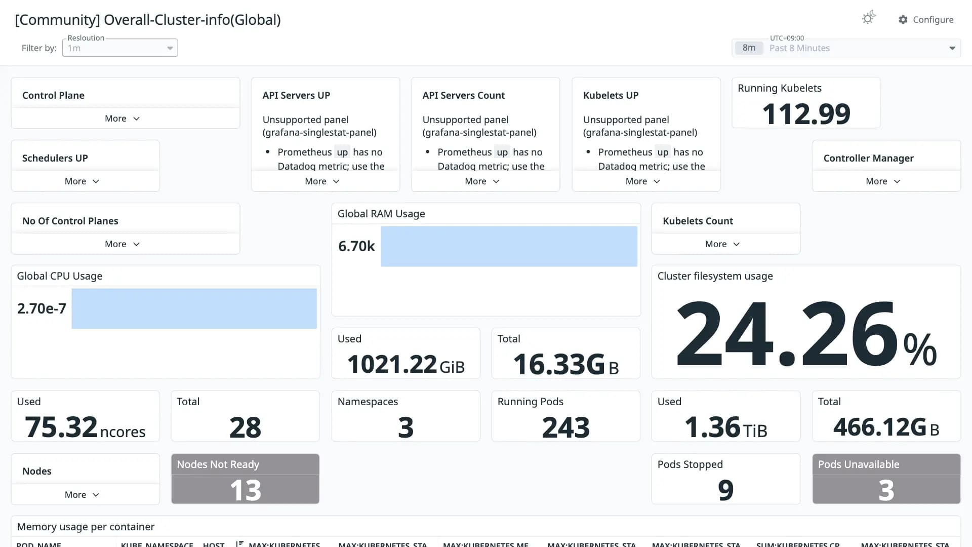This screenshot has width=972, height=547.
Task: Select the Pods Unavailable 3 value
Action: (x=886, y=490)
